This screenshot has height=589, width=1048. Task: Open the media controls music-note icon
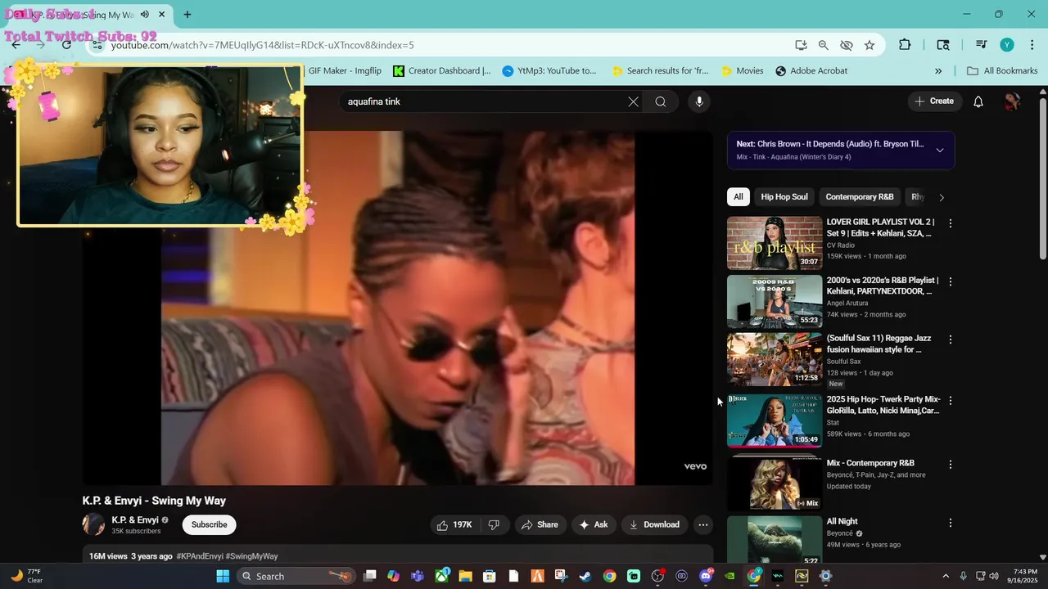(981, 45)
